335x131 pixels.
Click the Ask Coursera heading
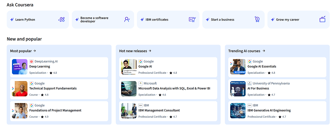[x=20, y=5]
